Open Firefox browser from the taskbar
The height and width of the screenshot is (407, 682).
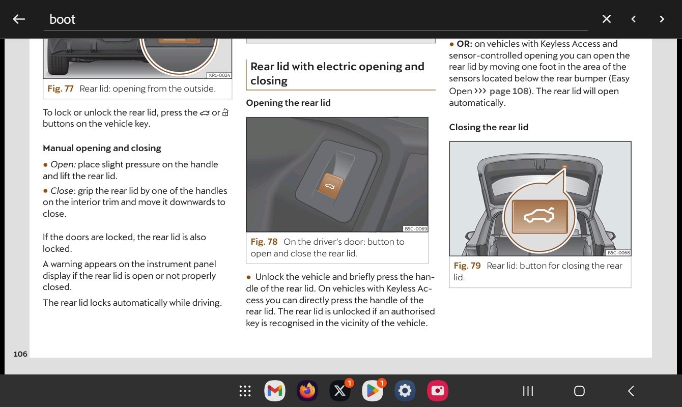pos(307,391)
